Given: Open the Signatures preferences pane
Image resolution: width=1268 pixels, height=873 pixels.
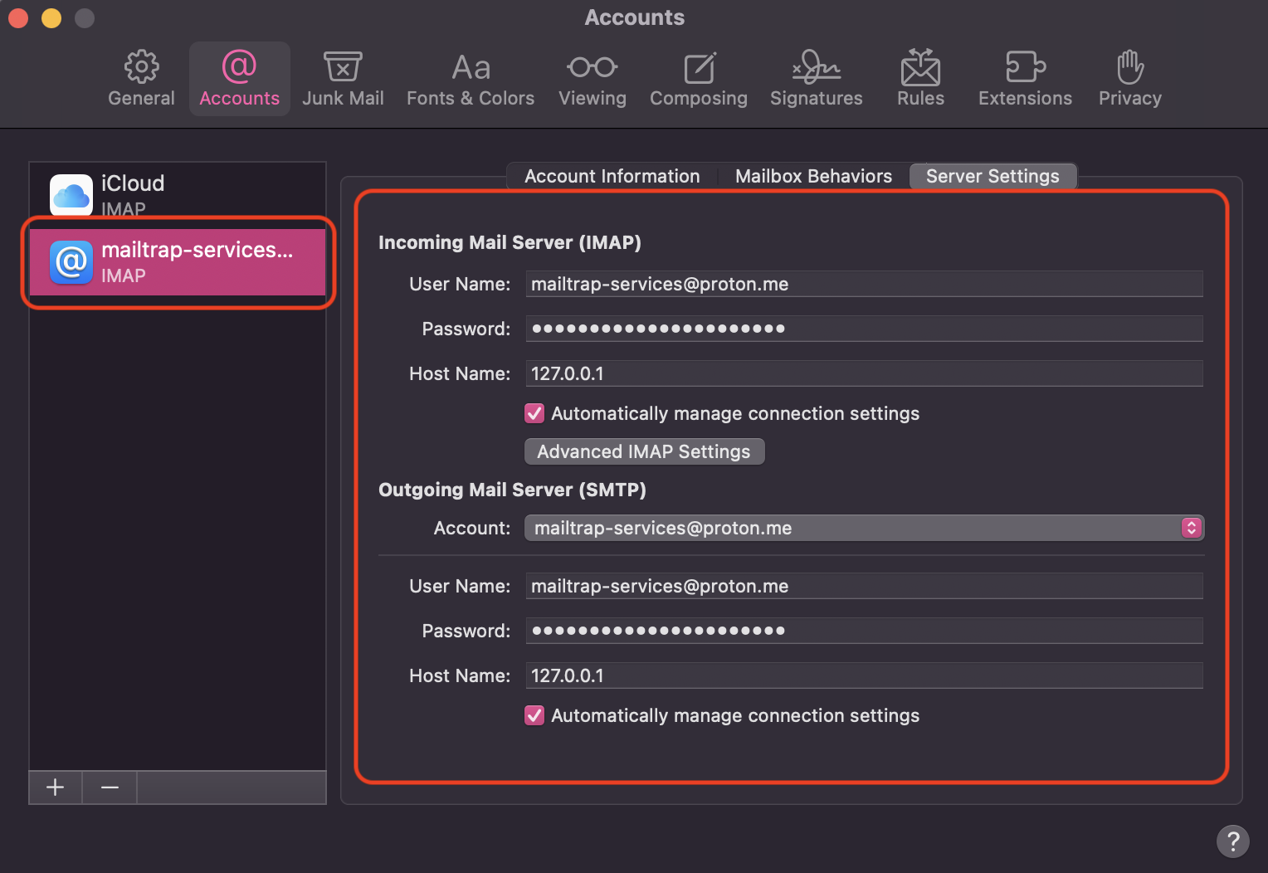Looking at the screenshot, I should (817, 79).
